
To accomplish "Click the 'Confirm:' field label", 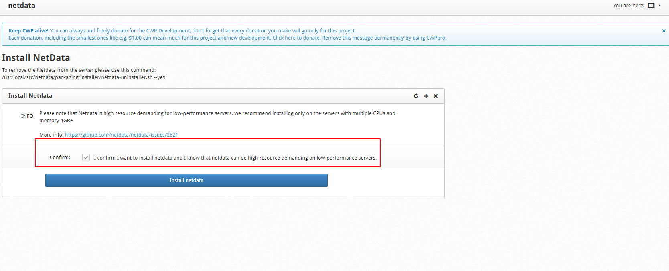I will (x=60, y=158).
